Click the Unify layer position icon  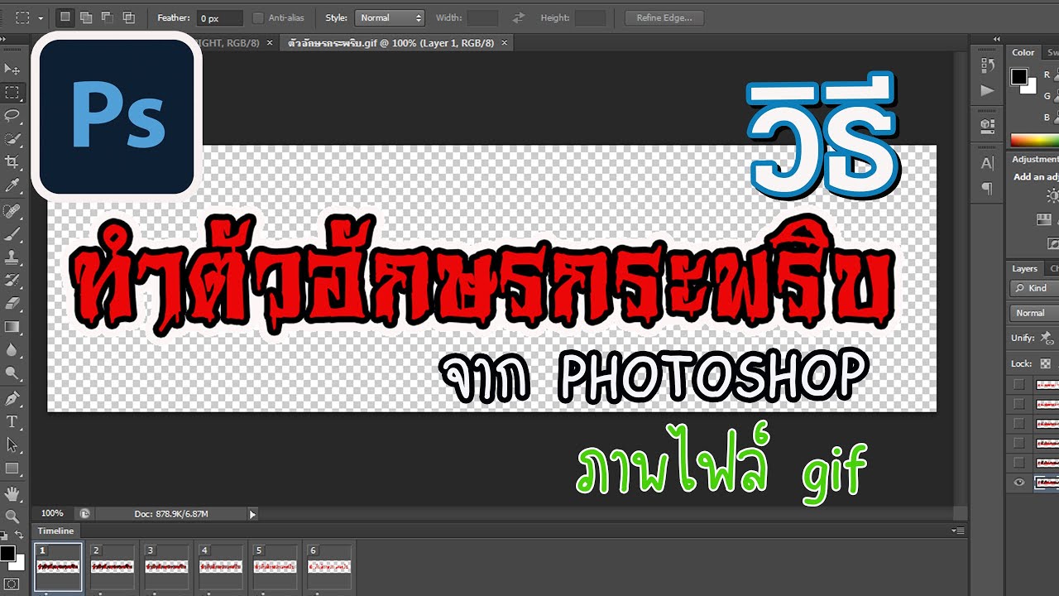[x=1047, y=338]
